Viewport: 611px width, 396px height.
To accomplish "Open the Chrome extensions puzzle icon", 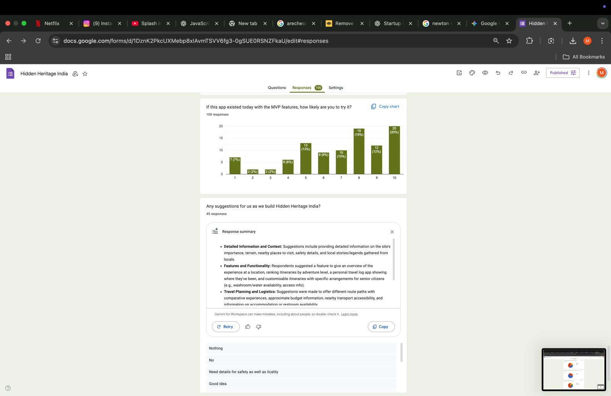I will pyautogui.click(x=529, y=41).
